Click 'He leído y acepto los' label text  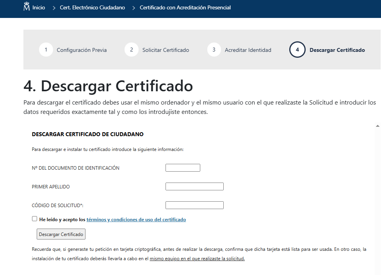click(62, 220)
